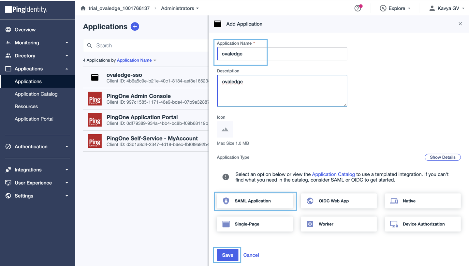Viewport: 469px width, 266px height.
Task: Select Native application type
Action: (423, 201)
